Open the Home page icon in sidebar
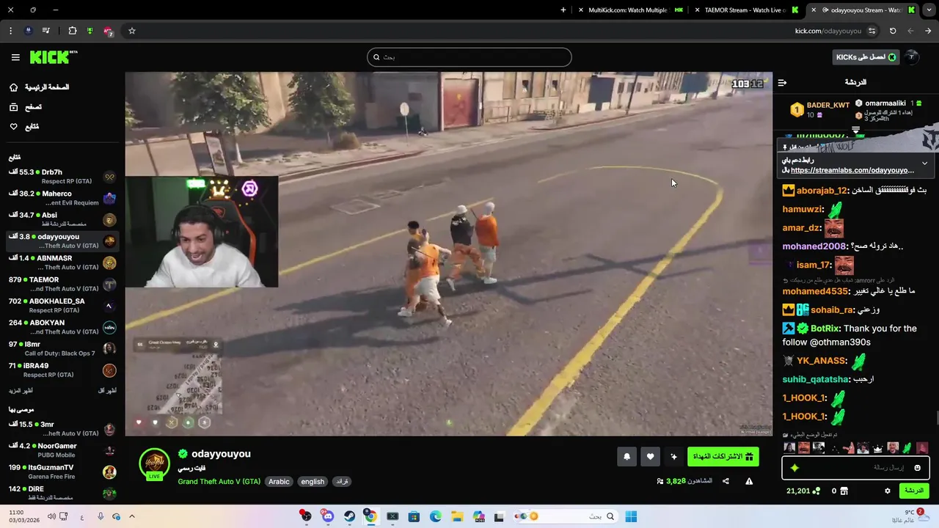Screen dimensions: 939x528 (x=13, y=87)
